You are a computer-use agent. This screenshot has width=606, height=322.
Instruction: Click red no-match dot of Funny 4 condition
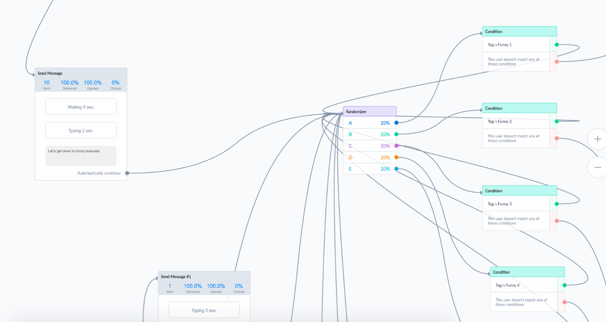[x=564, y=302]
